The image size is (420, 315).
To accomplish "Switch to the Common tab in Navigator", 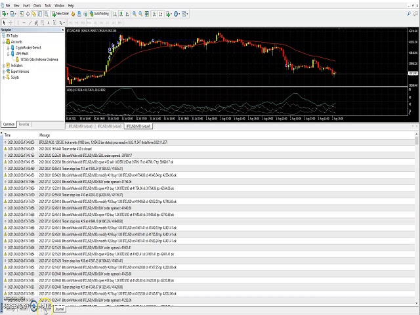I will [9, 124].
